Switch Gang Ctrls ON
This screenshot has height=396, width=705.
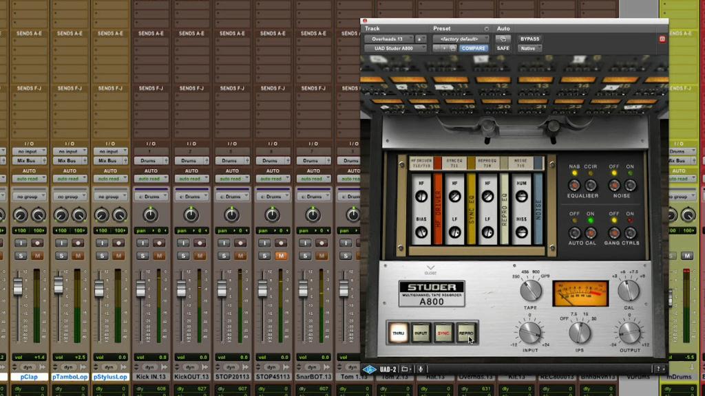coord(631,232)
